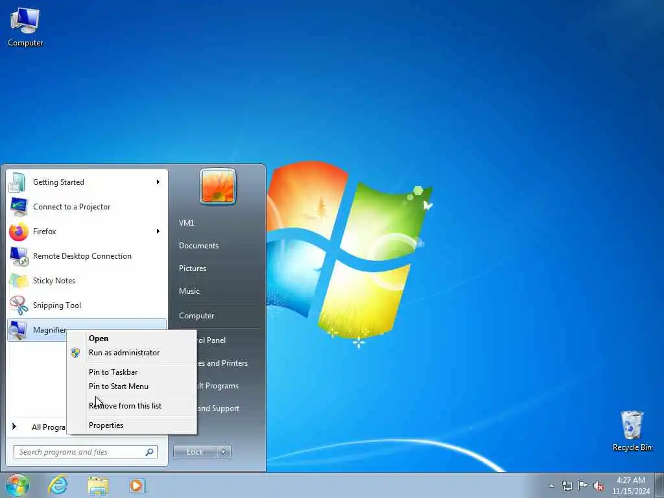
Task: Click the Firefox icon in Start menu
Action: 18,231
